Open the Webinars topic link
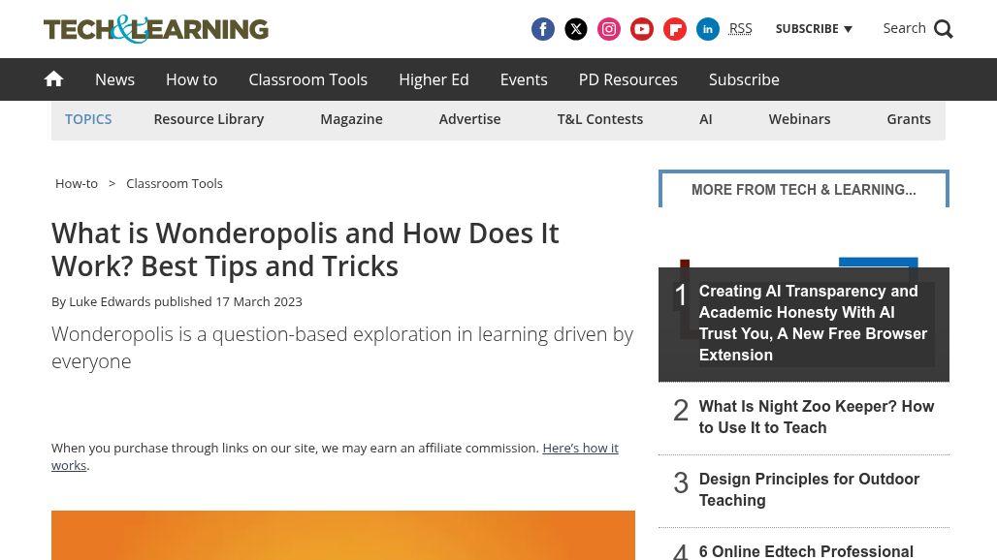This screenshot has height=560, width=997. click(799, 119)
